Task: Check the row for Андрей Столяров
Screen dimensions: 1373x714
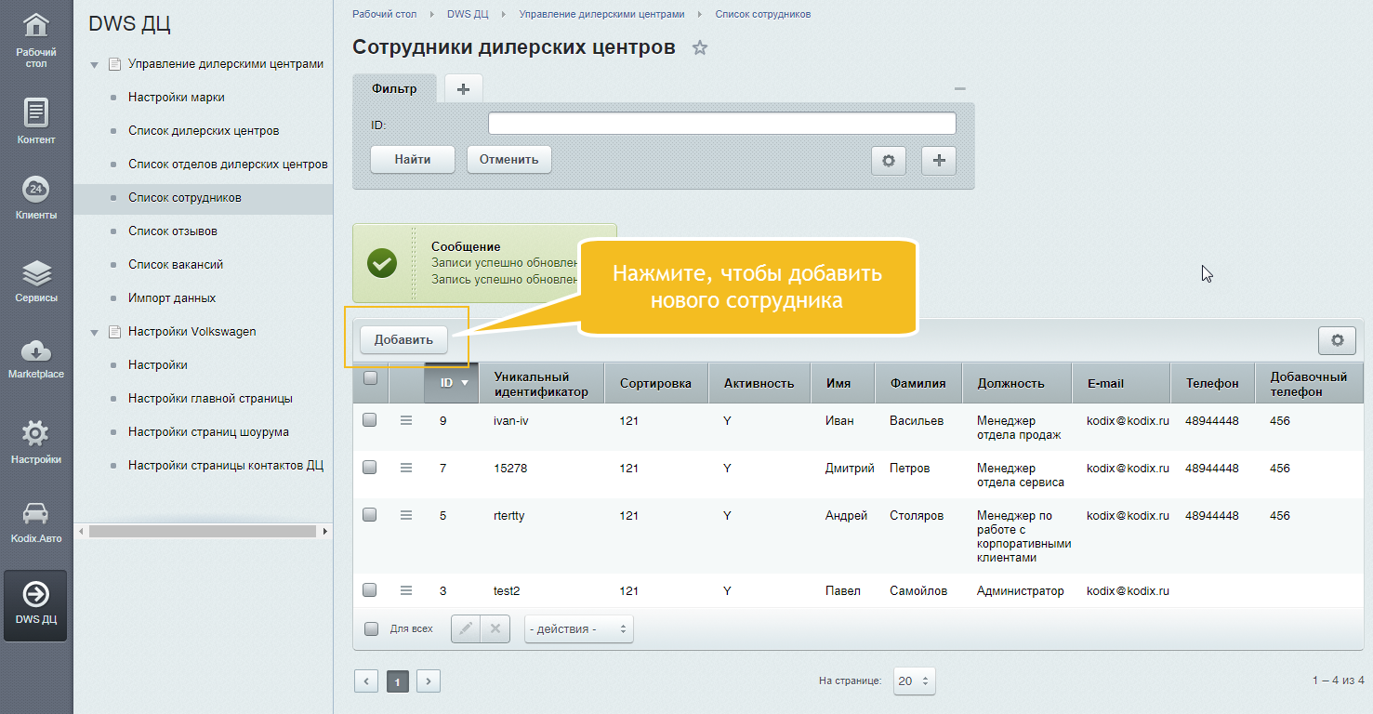Action: click(x=369, y=515)
